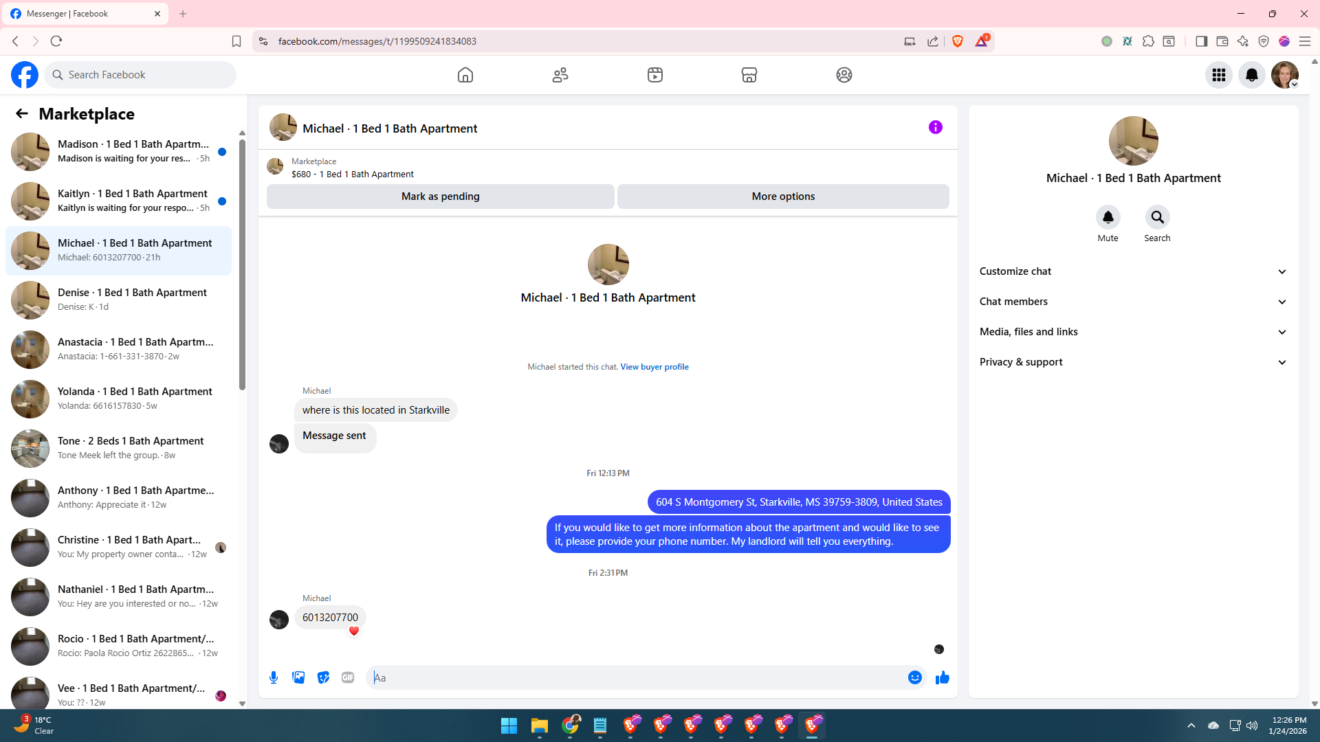The width and height of the screenshot is (1320, 742).
Task: Mute this conversation with the bell
Action: click(1108, 218)
